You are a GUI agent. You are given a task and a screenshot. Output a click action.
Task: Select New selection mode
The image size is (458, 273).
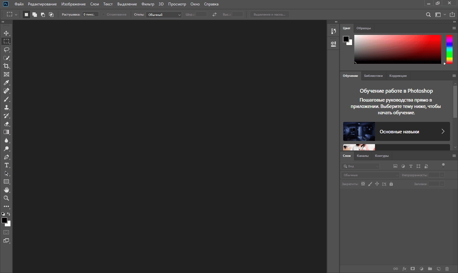click(x=26, y=15)
